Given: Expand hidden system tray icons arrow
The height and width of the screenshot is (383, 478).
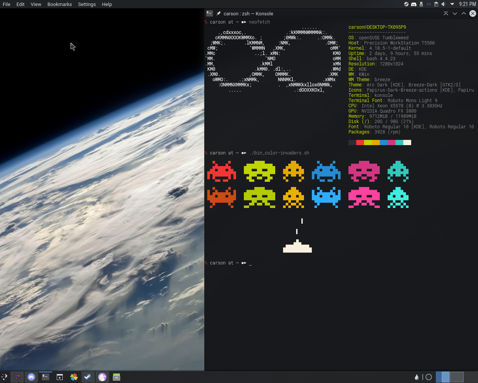Looking at the screenshot, I should pyautogui.click(x=452, y=4).
